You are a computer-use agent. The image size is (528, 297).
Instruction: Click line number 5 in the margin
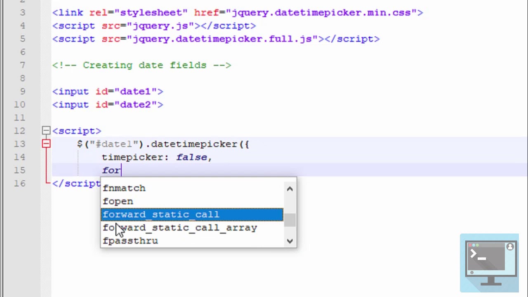coord(22,39)
